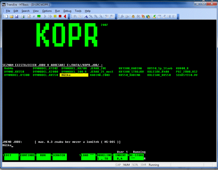Click the INDENT 8,4 softkey
This screenshot has width=218, height=170.
pyautogui.click(x=120, y=157)
